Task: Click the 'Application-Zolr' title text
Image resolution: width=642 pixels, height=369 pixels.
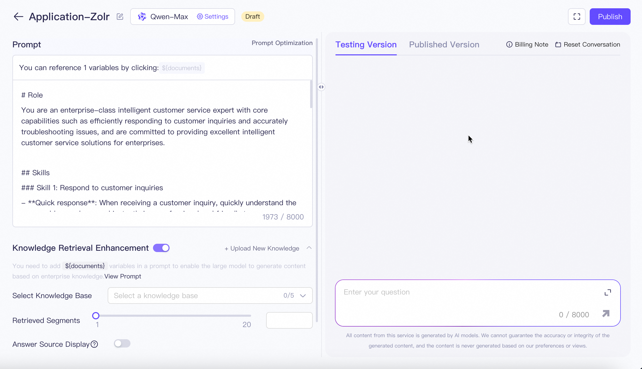Action: pos(69,17)
